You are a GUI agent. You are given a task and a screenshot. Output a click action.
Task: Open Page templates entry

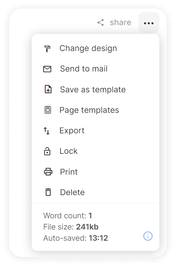(96, 110)
